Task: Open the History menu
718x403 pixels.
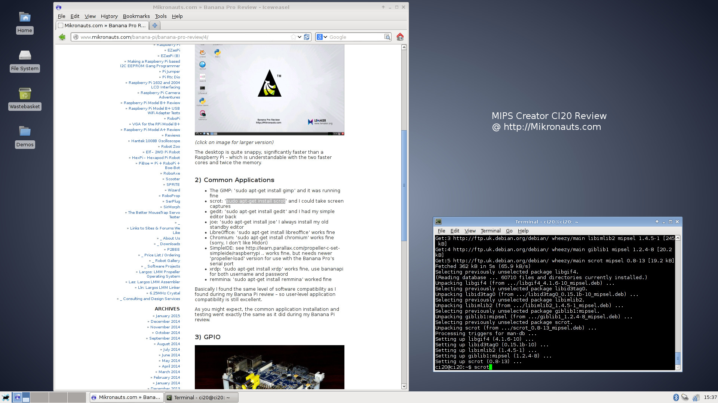Action: 109,16
